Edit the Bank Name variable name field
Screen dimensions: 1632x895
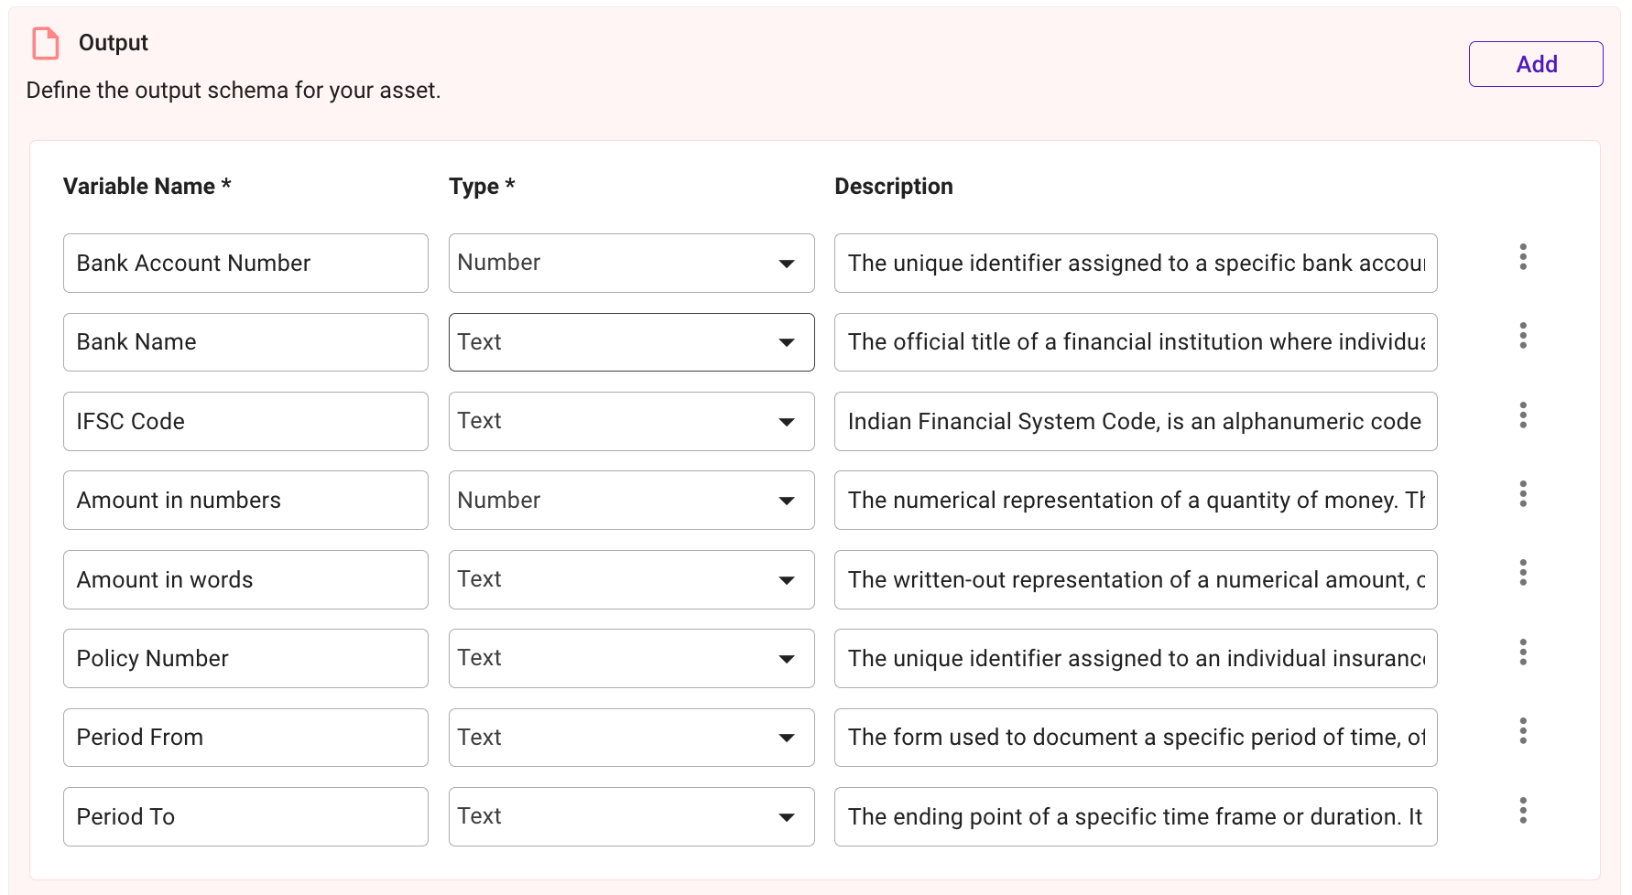coord(245,342)
